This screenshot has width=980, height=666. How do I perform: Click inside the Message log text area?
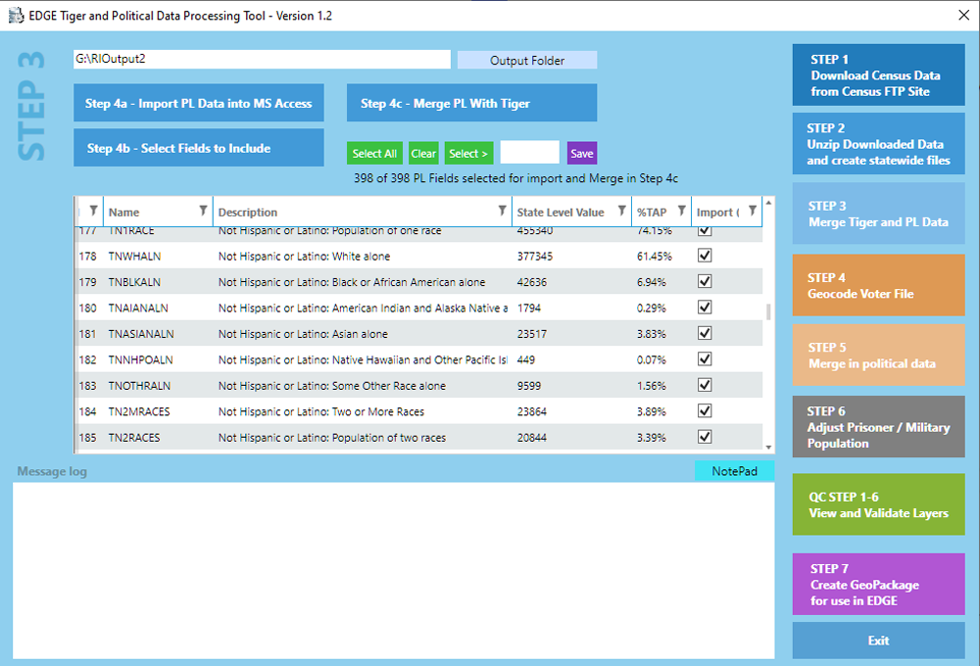(x=394, y=570)
